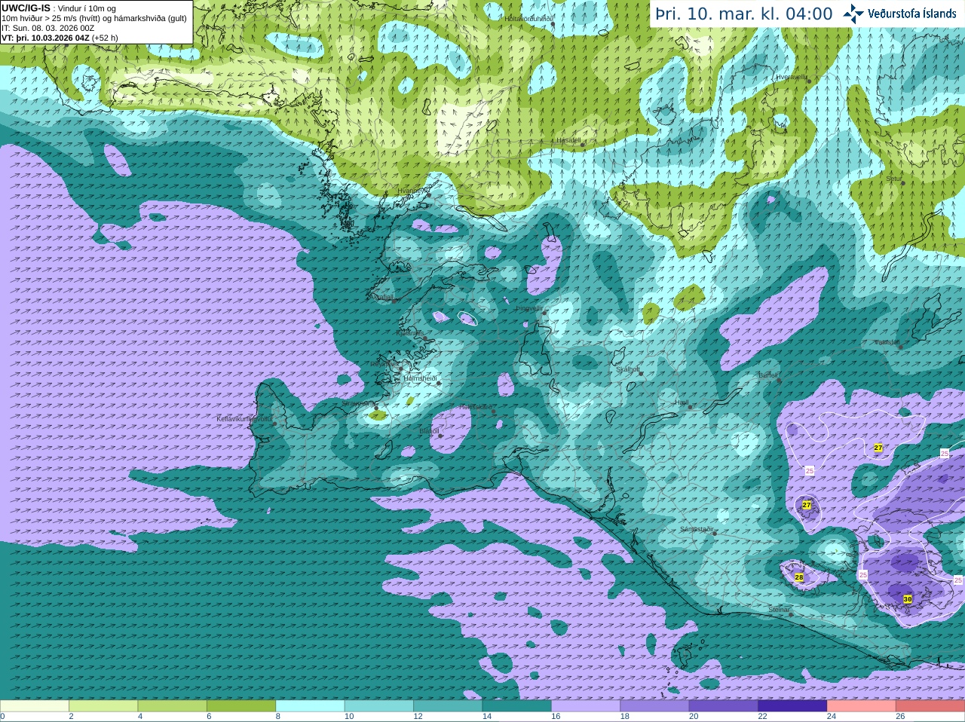Screen dimensions: 965x722
Task: Select the 2–4 m/s light green legend swatch
Action: (103, 706)
